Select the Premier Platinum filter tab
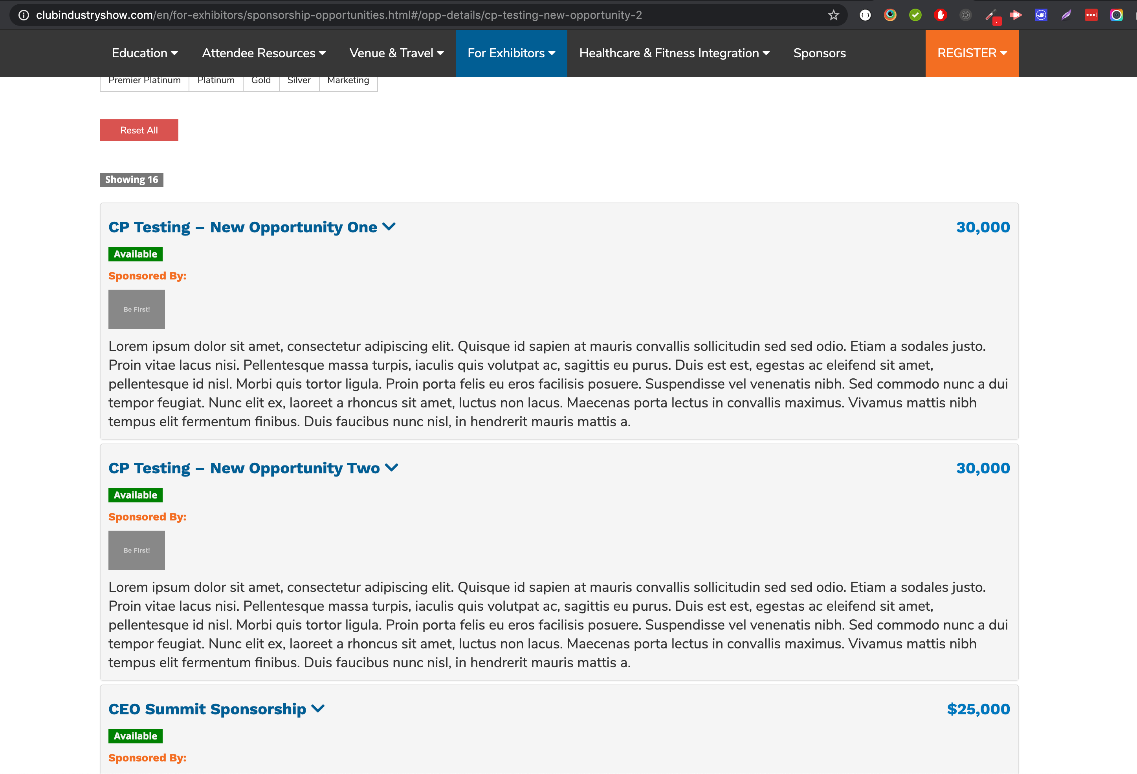The image size is (1137, 774). 144,81
